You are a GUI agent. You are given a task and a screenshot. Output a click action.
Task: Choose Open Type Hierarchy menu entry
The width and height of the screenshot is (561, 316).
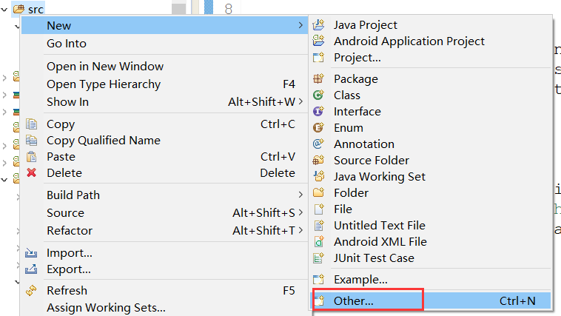click(x=104, y=84)
